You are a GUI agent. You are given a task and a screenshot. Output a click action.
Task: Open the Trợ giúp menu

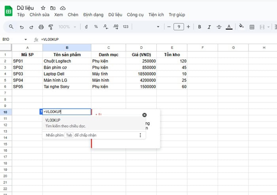[x=177, y=15]
